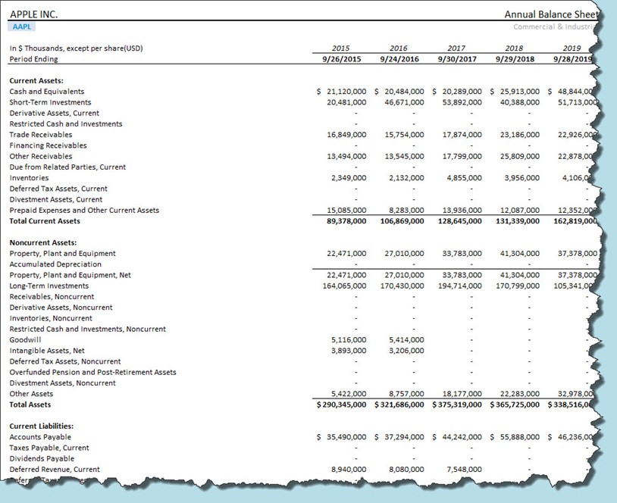Viewport: 617px width, 503px height.
Task: Click the Cash and Equivalents row label
Action: coord(47,91)
